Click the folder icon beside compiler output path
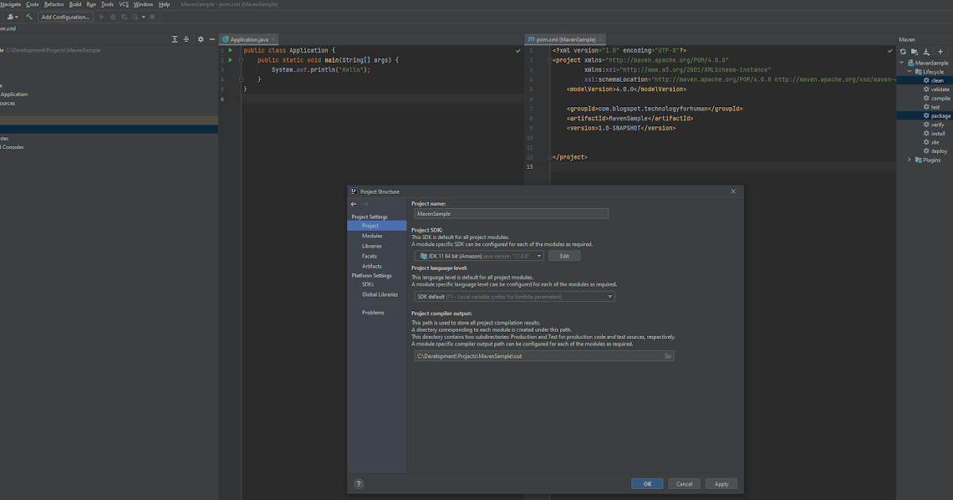Screen dimensions: 953x500 click(x=667, y=356)
